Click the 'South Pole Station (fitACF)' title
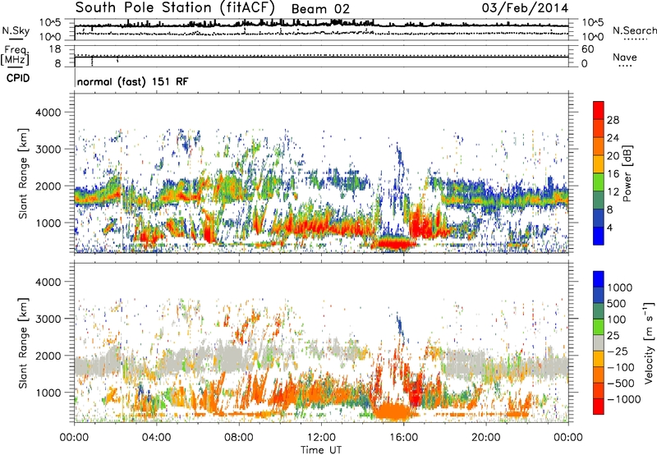 click(175, 8)
